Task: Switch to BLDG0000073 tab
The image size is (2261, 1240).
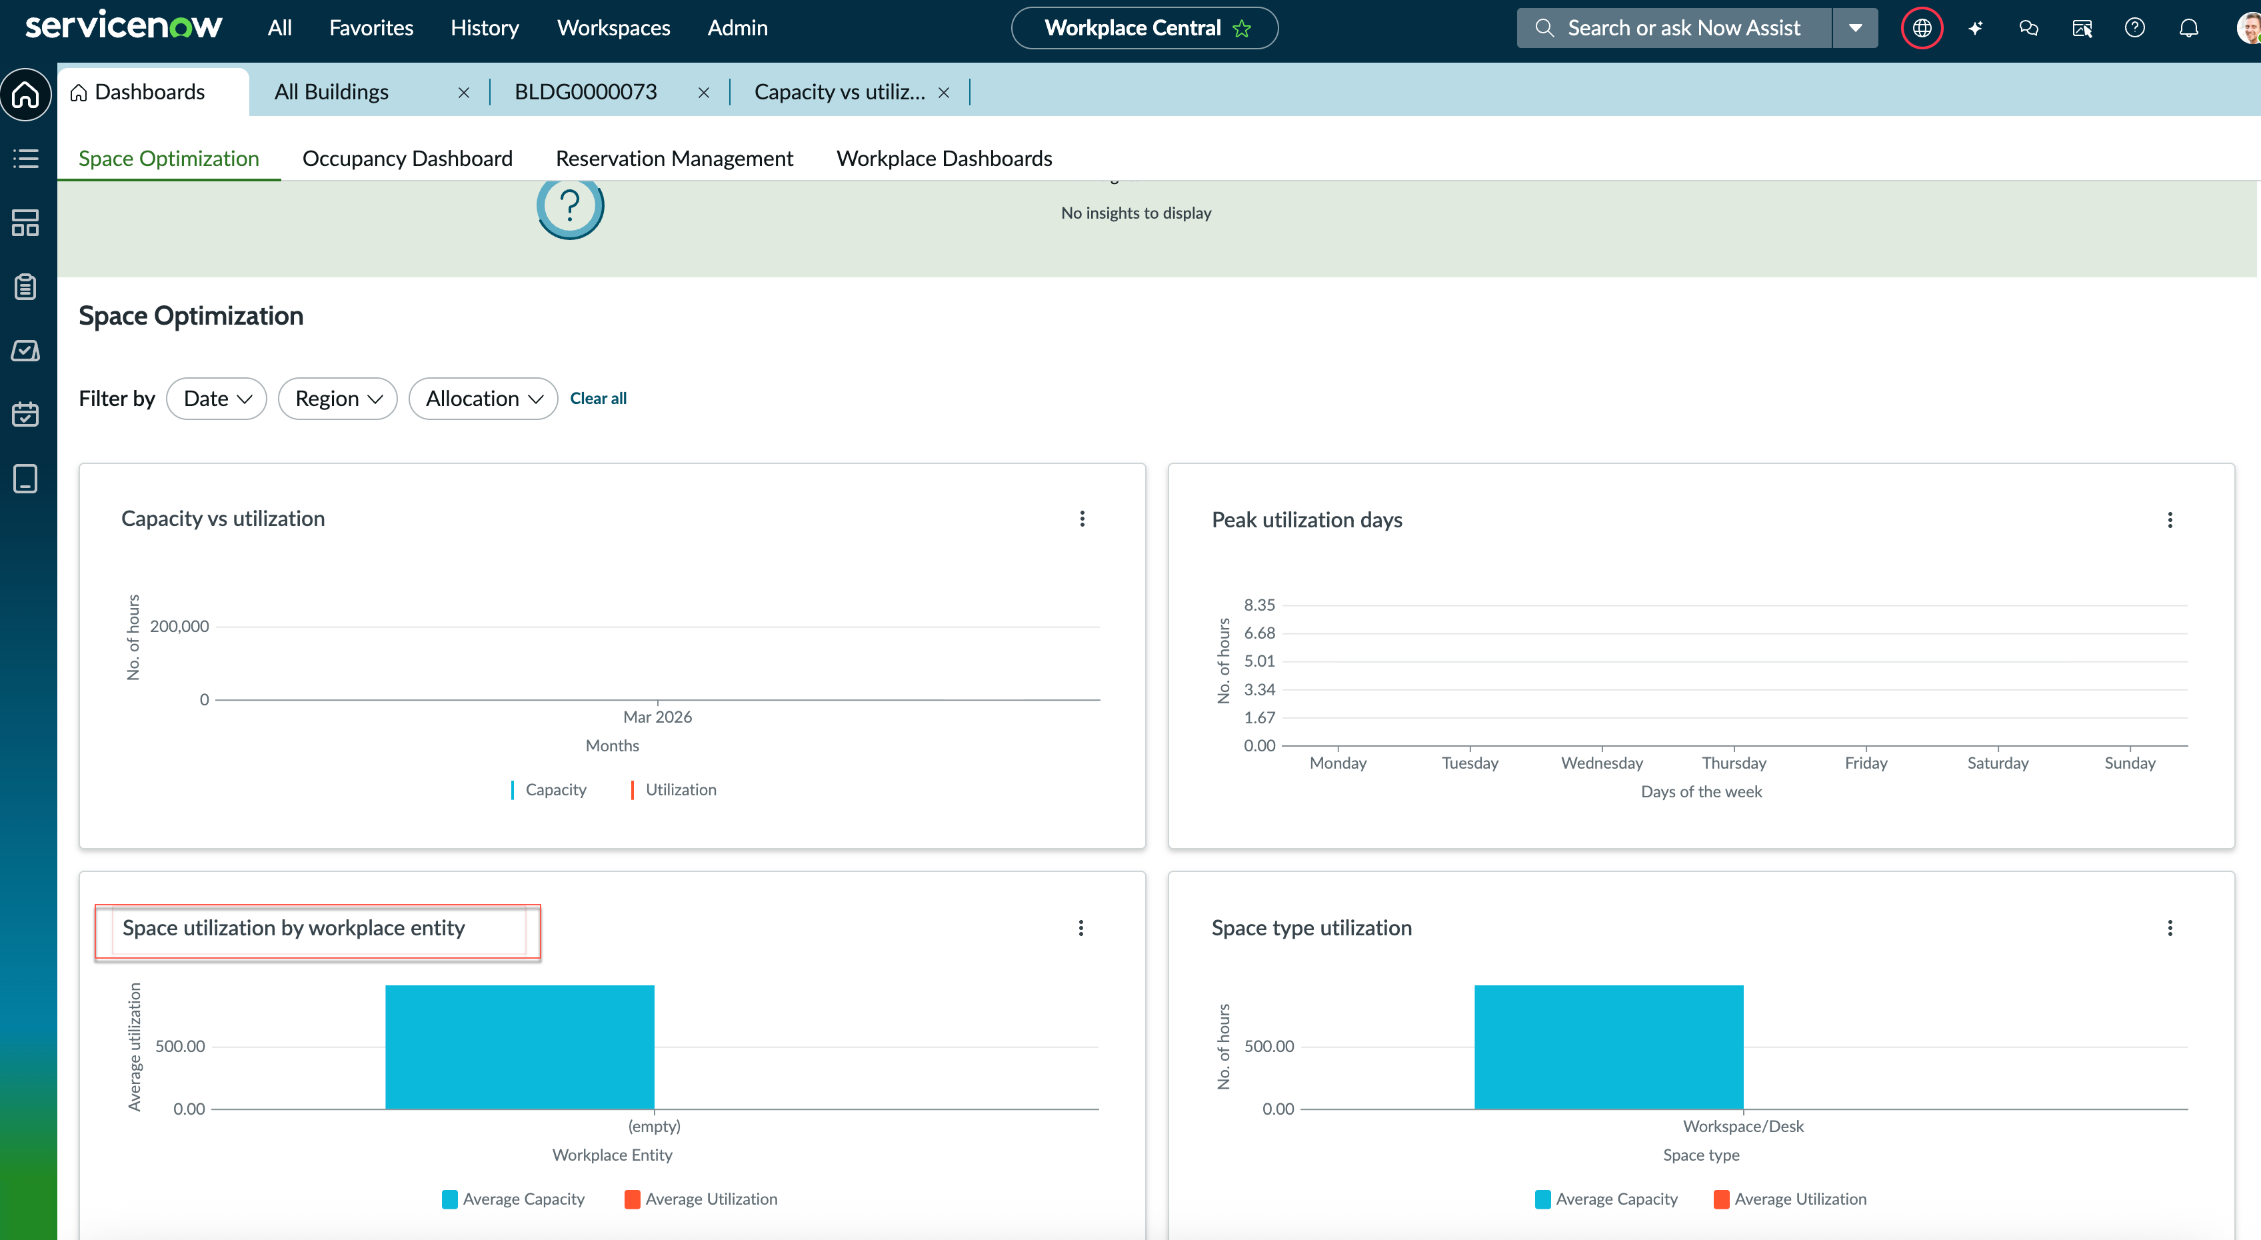Action: pyautogui.click(x=585, y=92)
